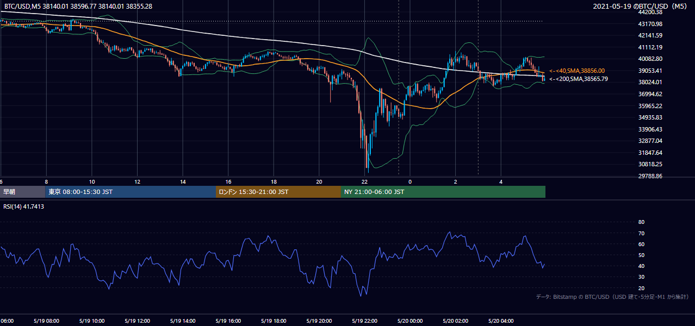The image size is (695, 326).
Task: Click RSI axis level 80
Action: coord(641,222)
